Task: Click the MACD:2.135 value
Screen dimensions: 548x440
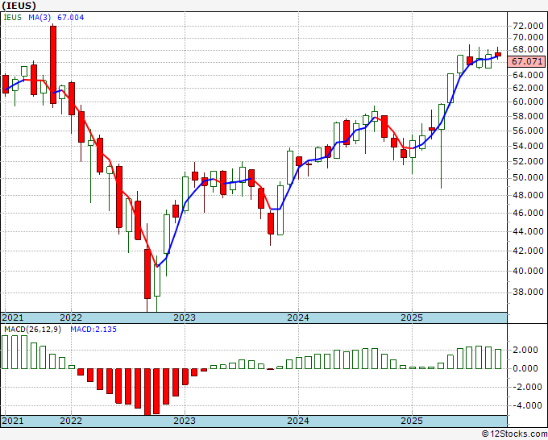Action: pyautogui.click(x=93, y=330)
